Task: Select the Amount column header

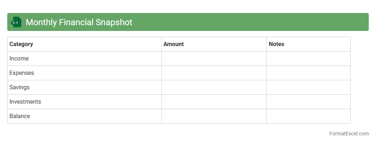Action: click(174, 44)
